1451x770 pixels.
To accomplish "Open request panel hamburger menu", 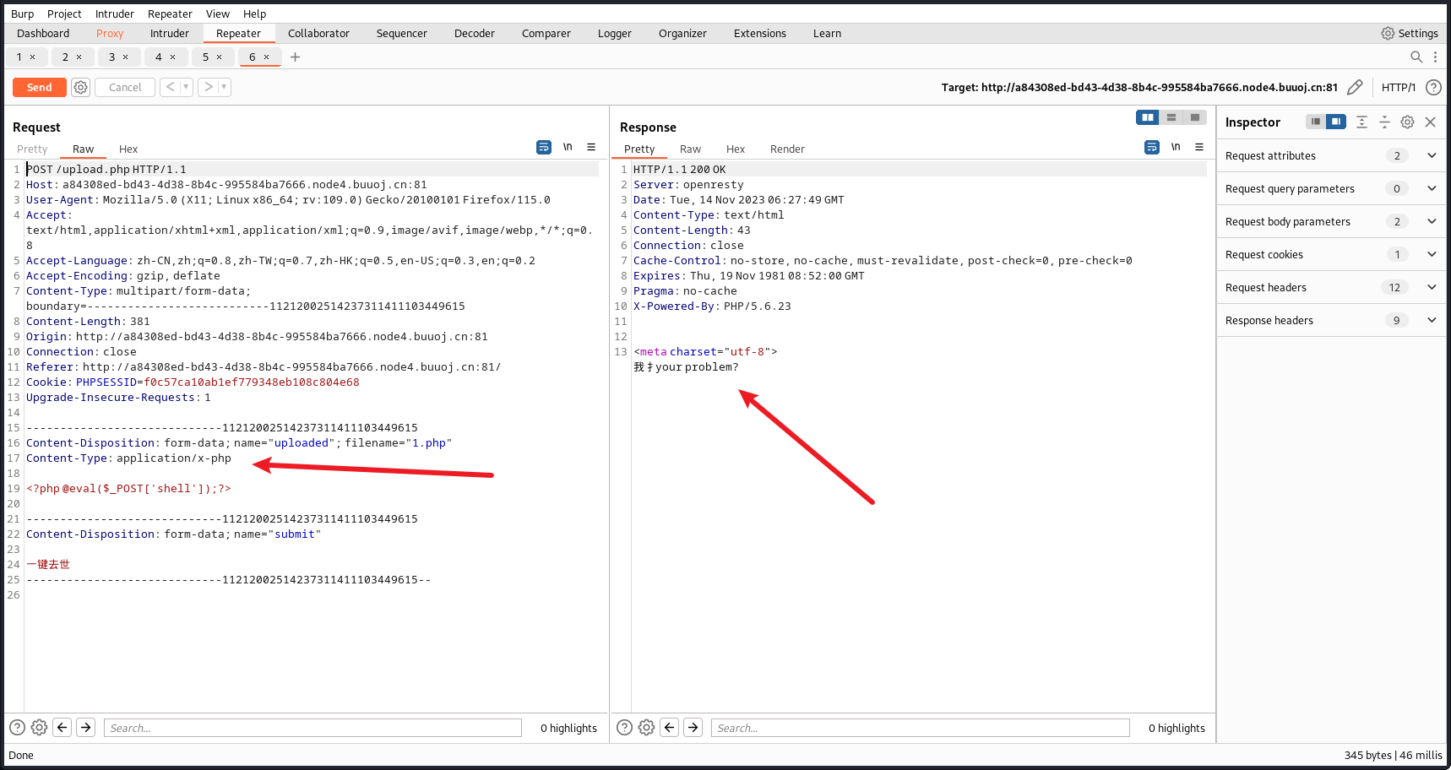I will [x=591, y=147].
